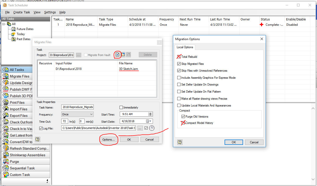Viewport: 317px width, 186px height.
Task: Uncheck Skip Migrated Files
Action: click(x=179, y=64)
